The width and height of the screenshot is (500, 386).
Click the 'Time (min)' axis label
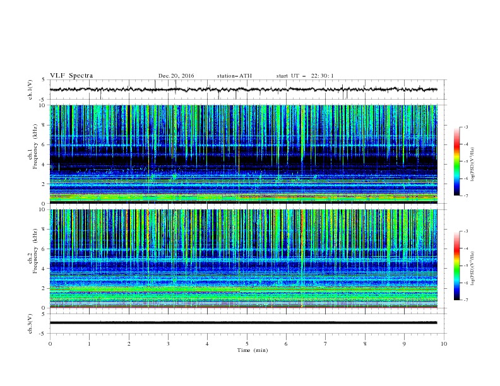(253, 350)
